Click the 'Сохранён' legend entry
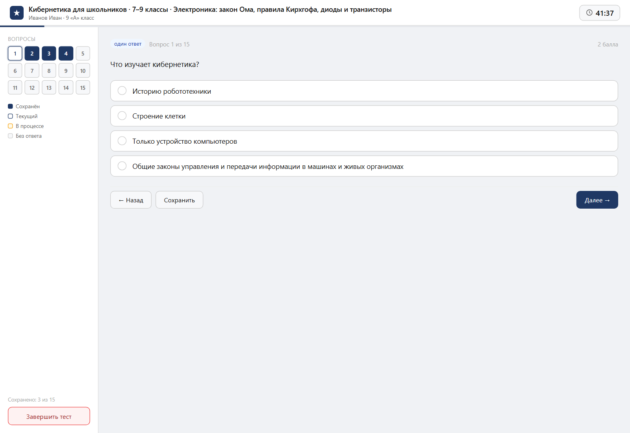630x433 pixels. click(24, 106)
